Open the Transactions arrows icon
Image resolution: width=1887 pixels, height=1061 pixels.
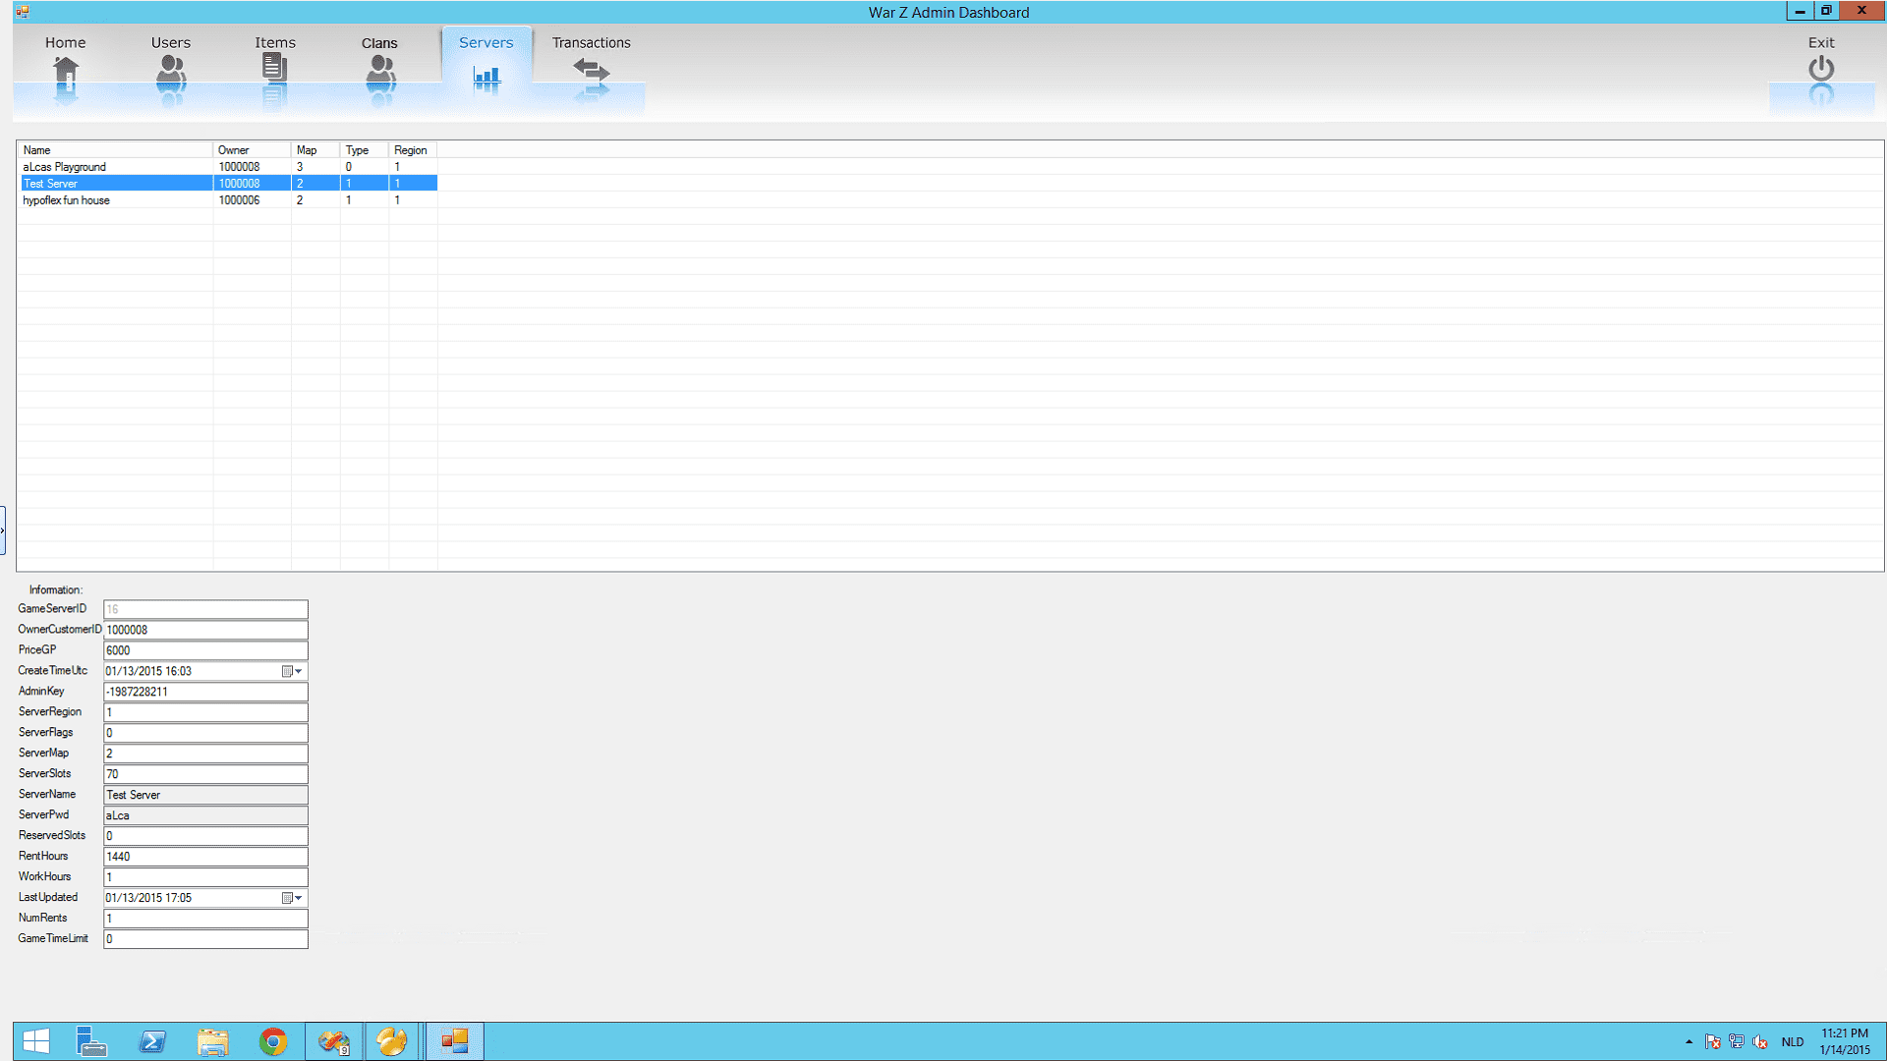click(592, 70)
